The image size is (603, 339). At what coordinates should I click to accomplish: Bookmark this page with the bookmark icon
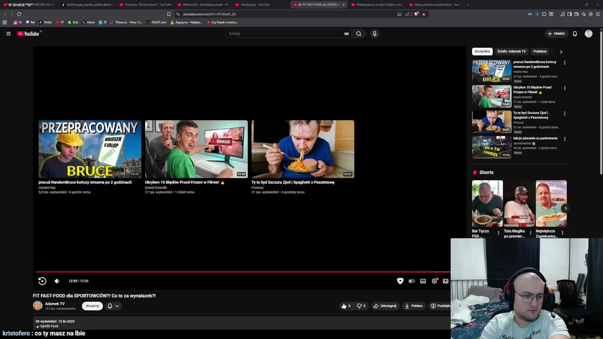click(169, 14)
